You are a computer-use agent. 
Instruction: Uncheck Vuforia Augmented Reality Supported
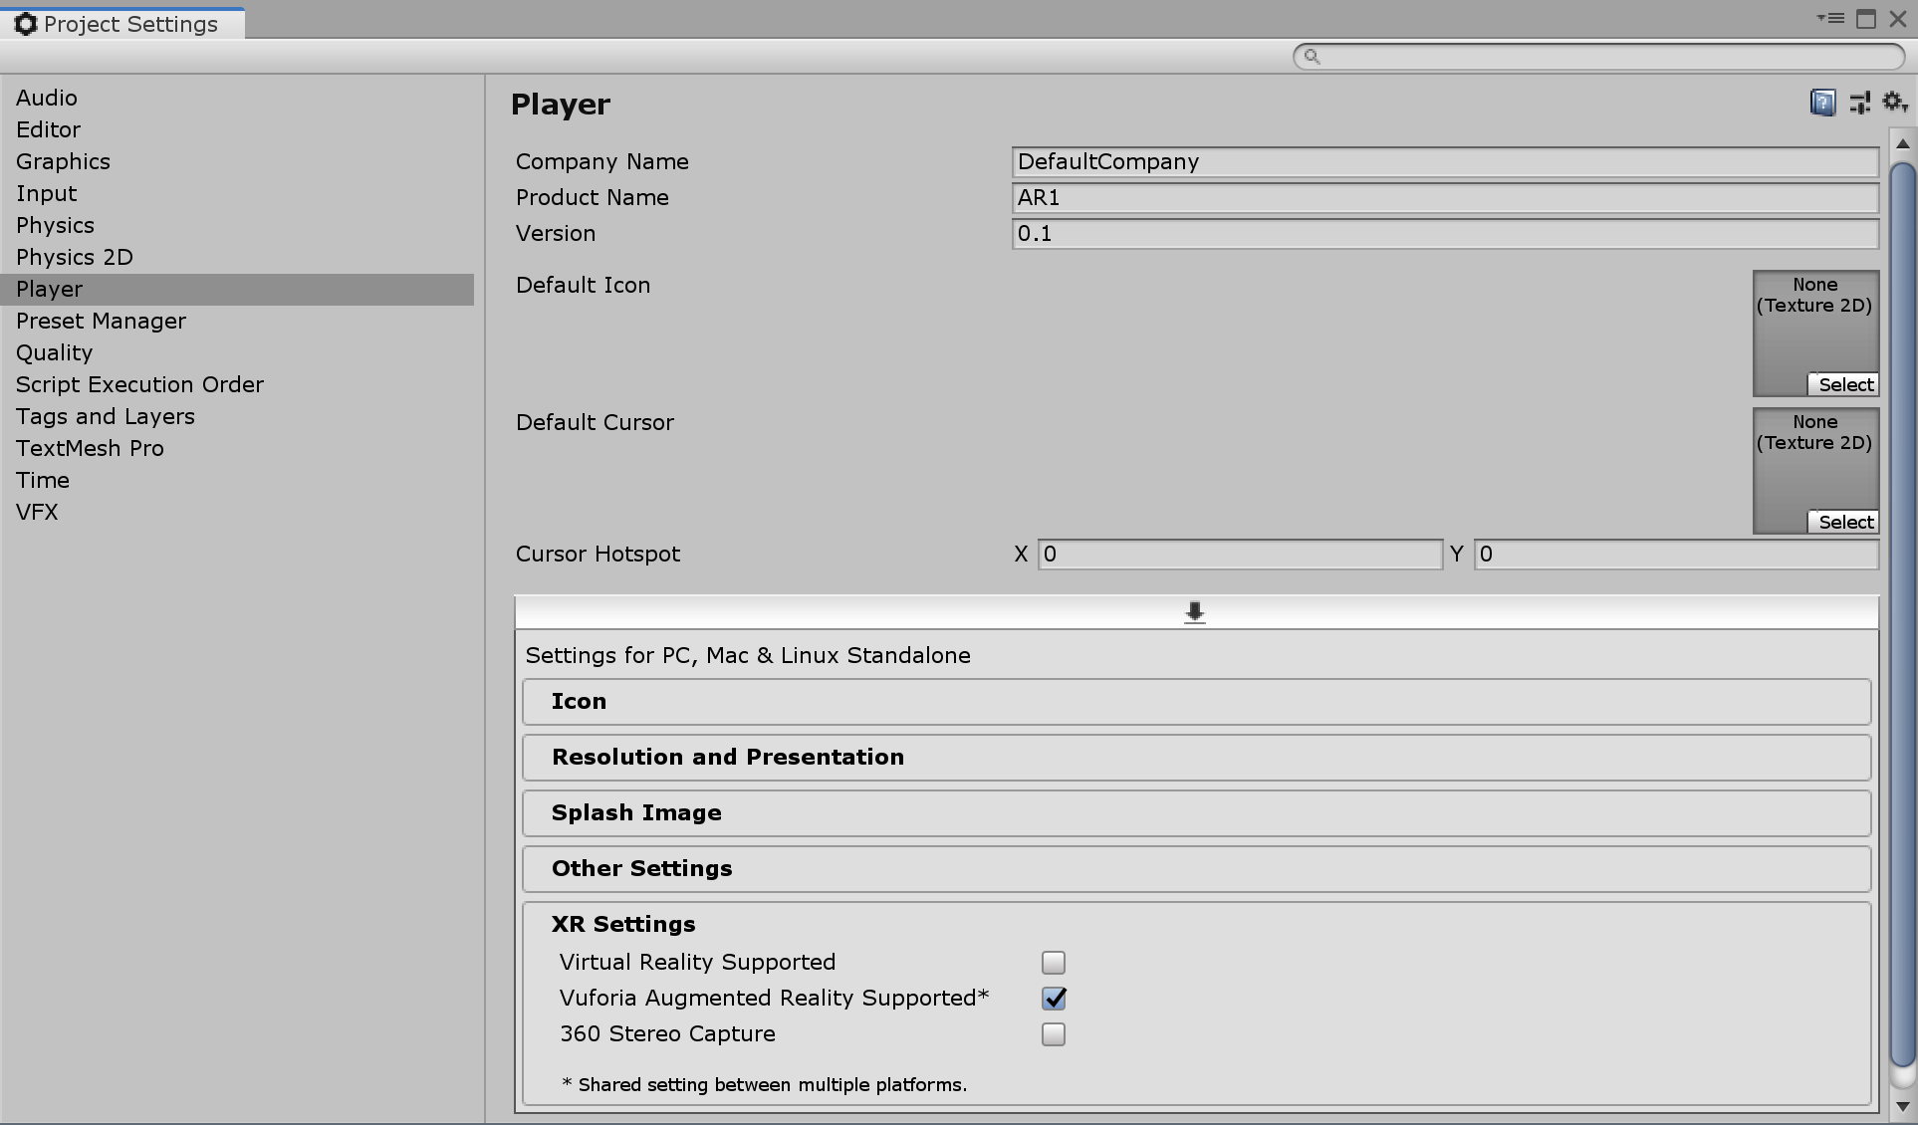pyautogui.click(x=1053, y=998)
